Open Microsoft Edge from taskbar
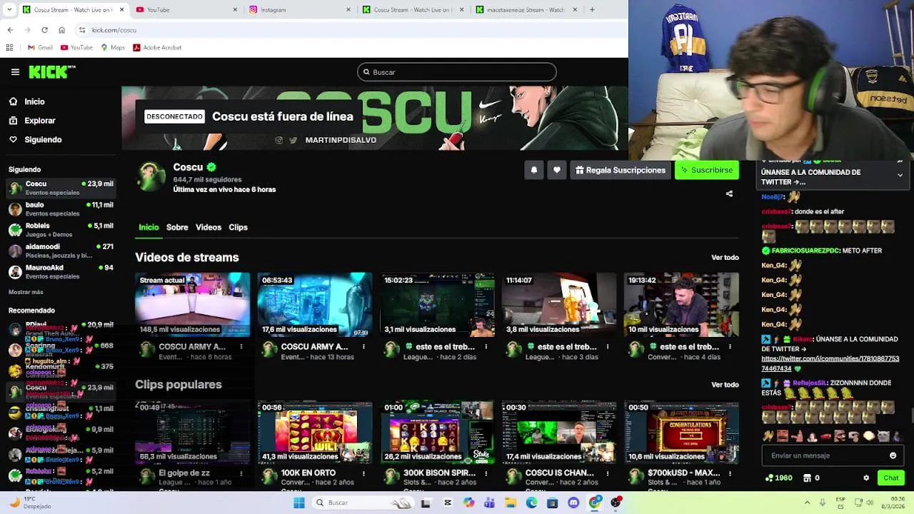914x514 pixels. 532,503
